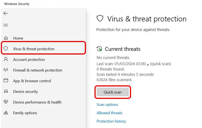The height and width of the screenshot is (128, 202).
Task: Expand the hamburger navigation menu
Action: pos(6,25)
